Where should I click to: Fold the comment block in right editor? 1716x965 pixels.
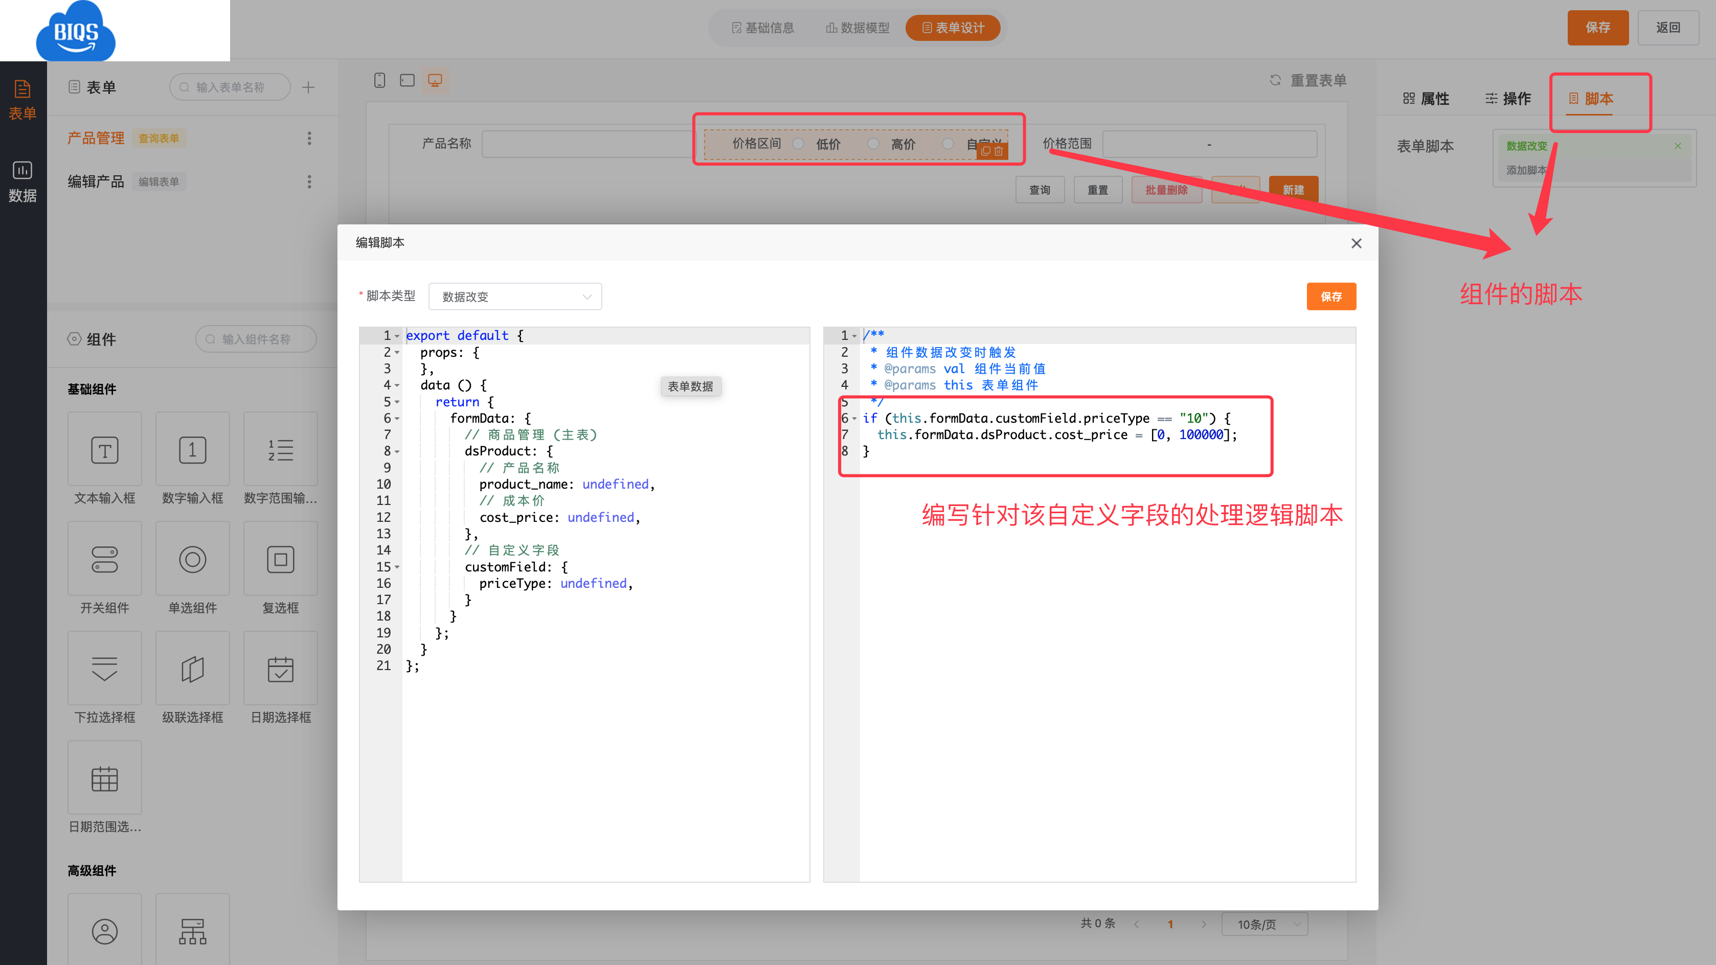[x=854, y=336]
